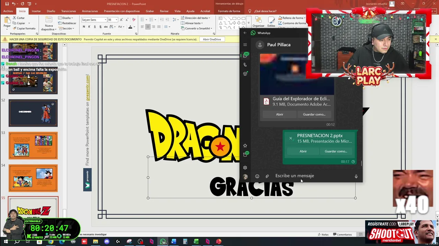Image resolution: width=439 pixels, height=246 pixels.
Task: Click Notas in status bar
Action: (x=323, y=234)
